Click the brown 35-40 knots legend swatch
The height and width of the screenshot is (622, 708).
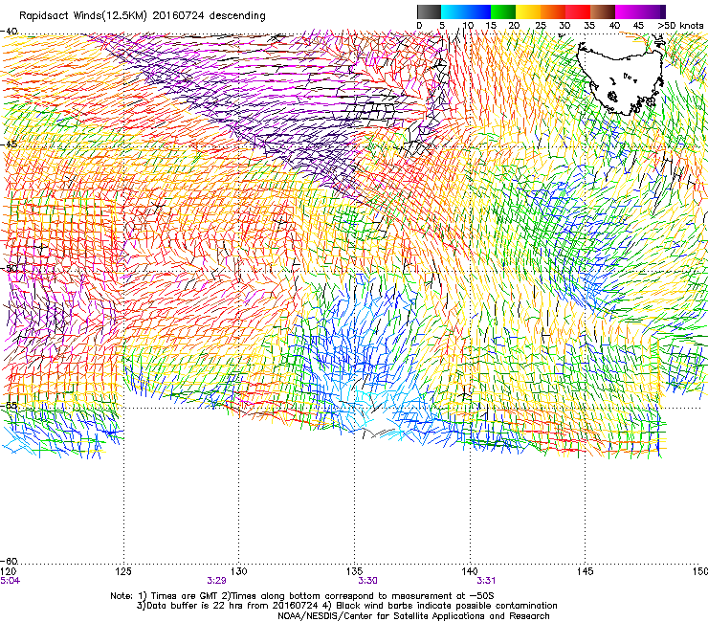click(603, 11)
